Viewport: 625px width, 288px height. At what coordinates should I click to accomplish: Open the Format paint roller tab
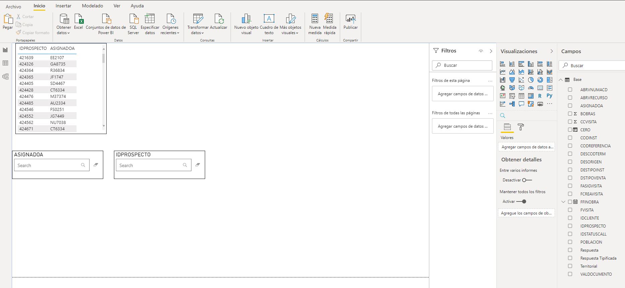[x=521, y=127]
